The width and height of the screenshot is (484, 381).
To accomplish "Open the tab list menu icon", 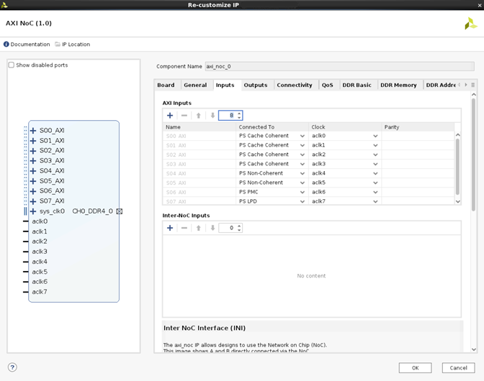I will click(x=473, y=85).
